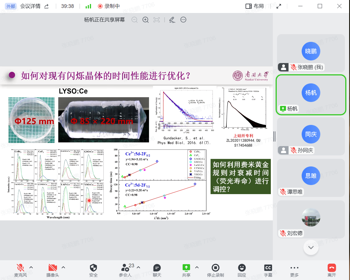
Task: Click the zoom out magnifier icon
Action: (135, 20)
